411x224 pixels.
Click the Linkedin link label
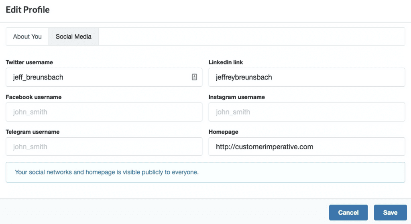[x=226, y=62]
